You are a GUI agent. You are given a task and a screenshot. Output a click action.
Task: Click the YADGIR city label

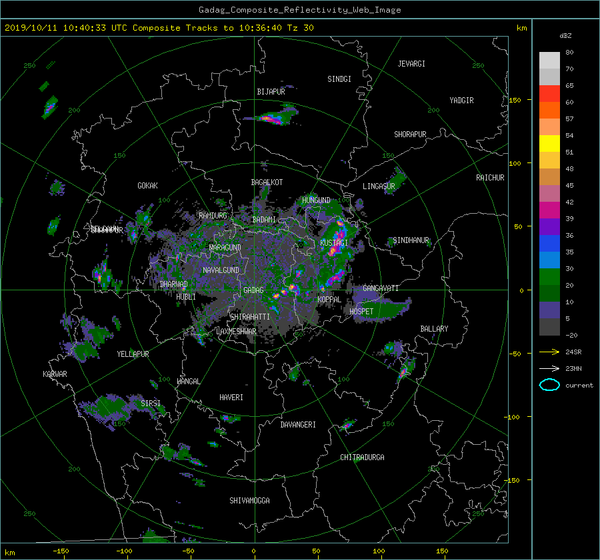coord(461,101)
